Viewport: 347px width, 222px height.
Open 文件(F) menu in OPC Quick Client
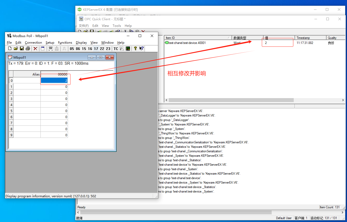tap(84, 26)
